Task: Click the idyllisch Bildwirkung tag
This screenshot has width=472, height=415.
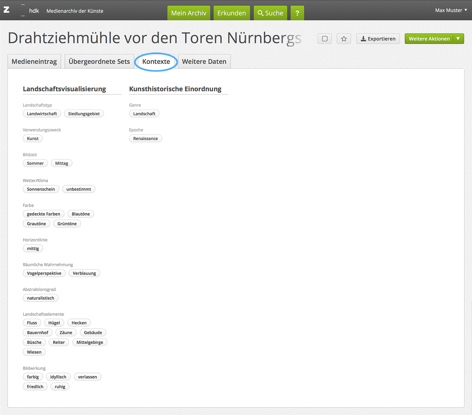Action: coord(58,377)
